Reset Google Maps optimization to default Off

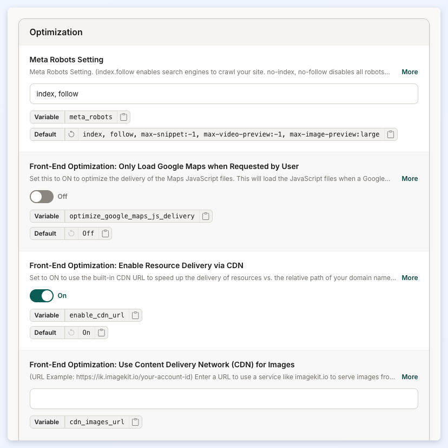tap(71, 233)
